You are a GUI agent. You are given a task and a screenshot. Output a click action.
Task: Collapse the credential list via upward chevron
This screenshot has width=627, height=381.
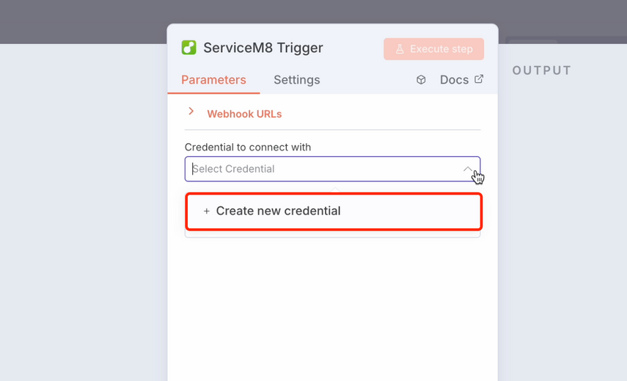pos(467,169)
